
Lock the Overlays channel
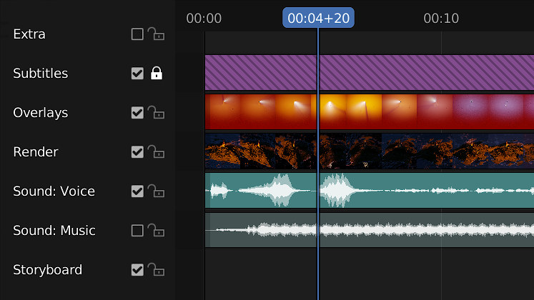point(156,113)
